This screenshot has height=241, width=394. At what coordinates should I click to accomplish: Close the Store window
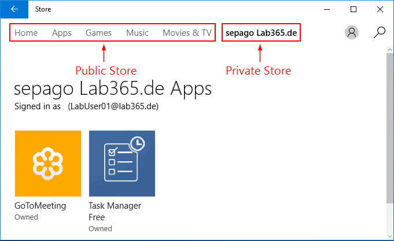pos(380,9)
